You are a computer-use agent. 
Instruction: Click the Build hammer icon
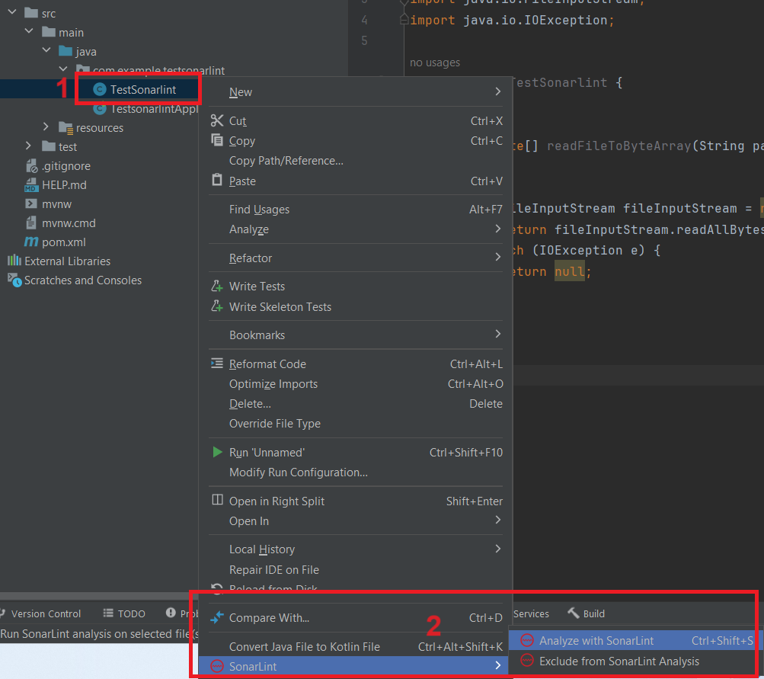(x=574, y=613)
